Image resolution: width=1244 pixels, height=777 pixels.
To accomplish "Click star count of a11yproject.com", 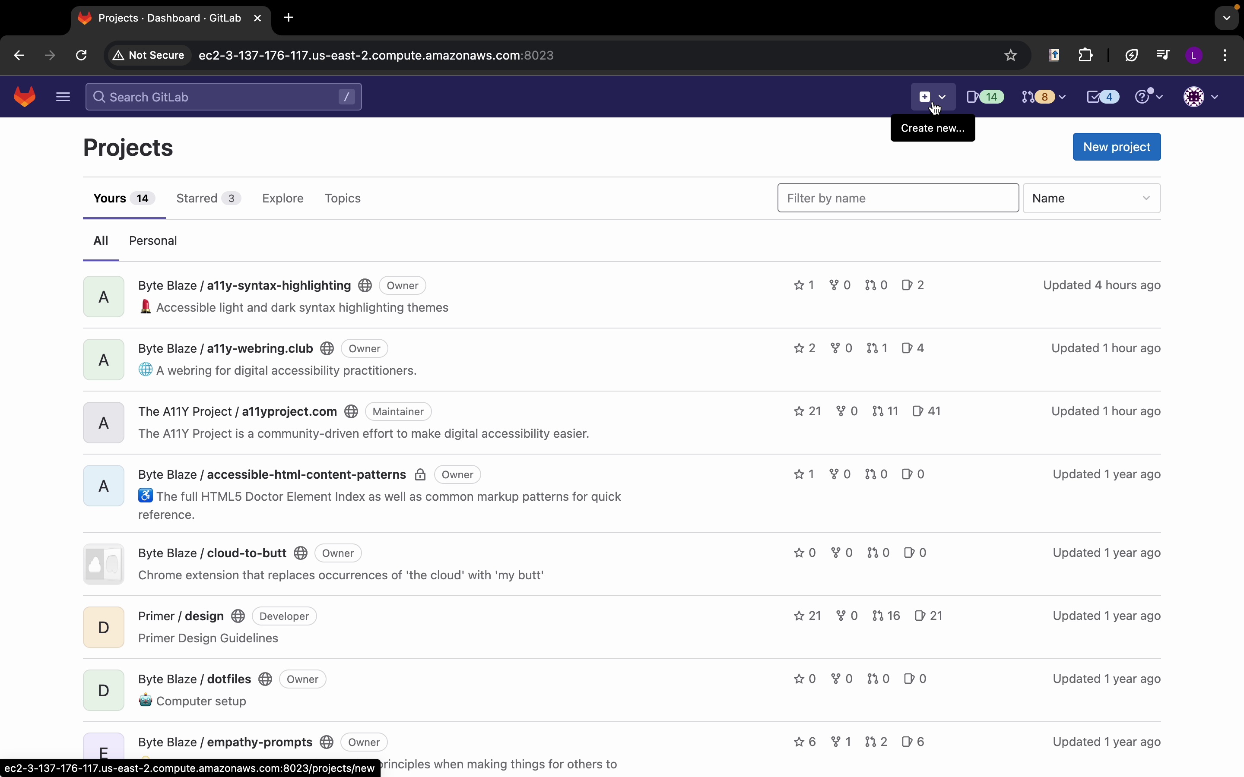I will click(x=807, y=411).
